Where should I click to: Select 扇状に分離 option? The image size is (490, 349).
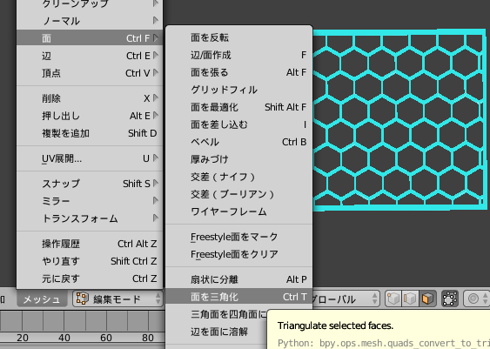pyautogui.click(x=239, y=279)
